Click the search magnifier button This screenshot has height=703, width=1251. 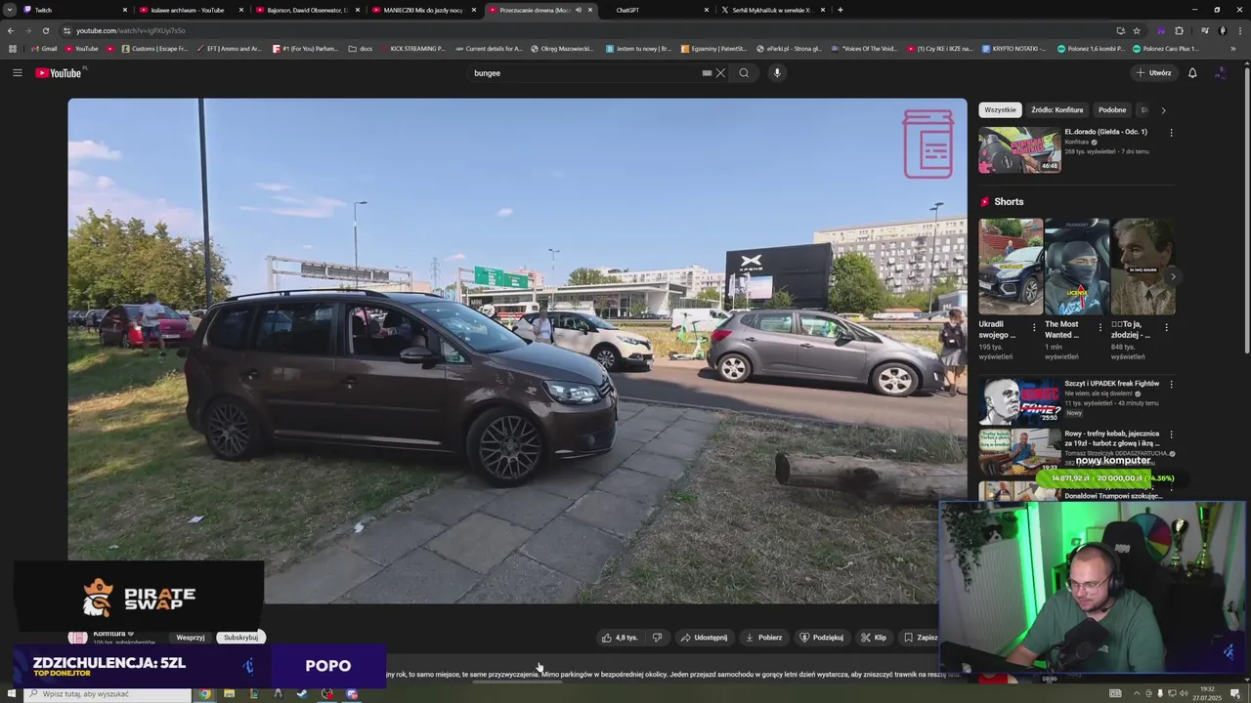coord(744,73)
